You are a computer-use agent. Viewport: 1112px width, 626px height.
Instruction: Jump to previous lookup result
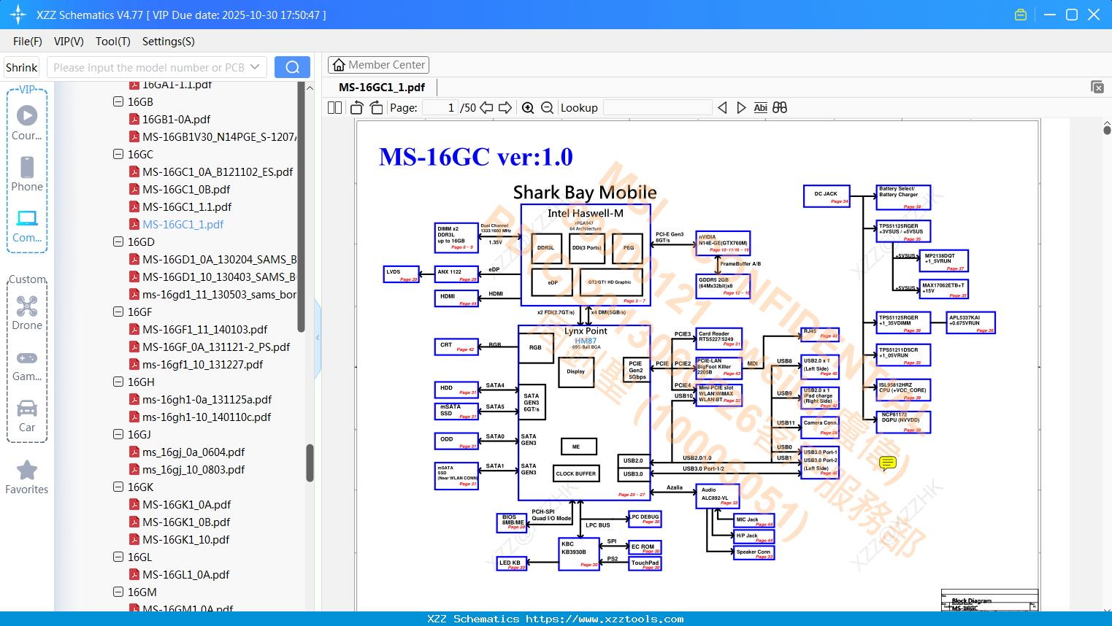[x=722, y=108]
